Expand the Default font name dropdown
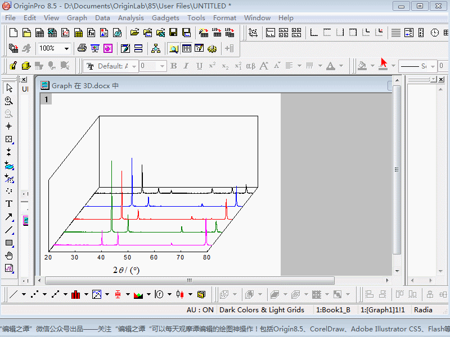Viewport: 450px width, 337px height. tap(133, 66)
